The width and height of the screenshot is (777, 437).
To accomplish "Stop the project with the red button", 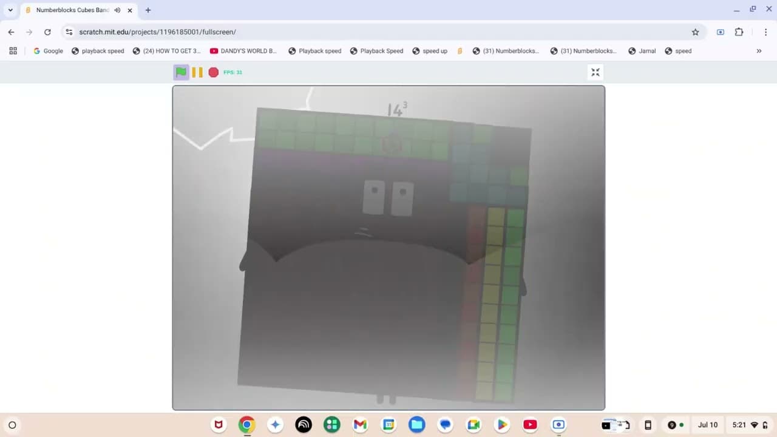I will click(214, 72).
